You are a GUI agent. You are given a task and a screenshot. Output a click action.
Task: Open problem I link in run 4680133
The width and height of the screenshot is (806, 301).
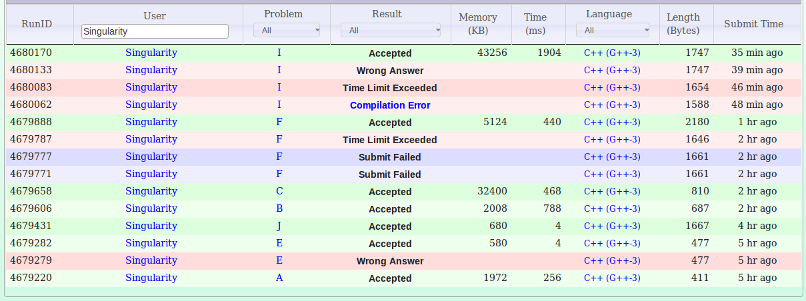(x=279, y=70)
